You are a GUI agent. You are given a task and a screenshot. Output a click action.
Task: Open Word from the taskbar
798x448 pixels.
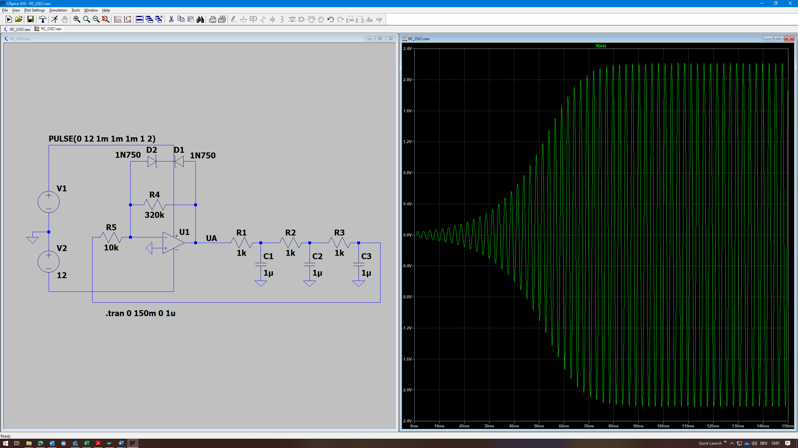pyautogui.click(x=121, y=443)
